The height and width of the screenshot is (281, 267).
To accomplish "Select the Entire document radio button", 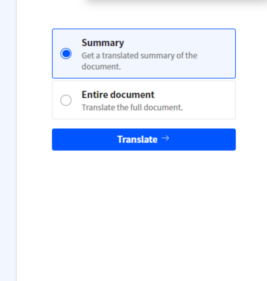I will point(66,100).
